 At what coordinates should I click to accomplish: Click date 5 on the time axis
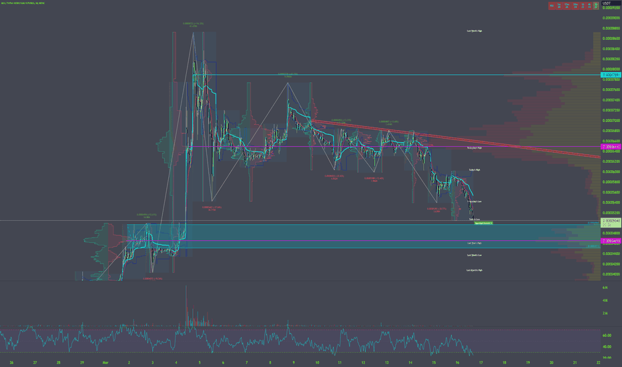click(200, 362)
